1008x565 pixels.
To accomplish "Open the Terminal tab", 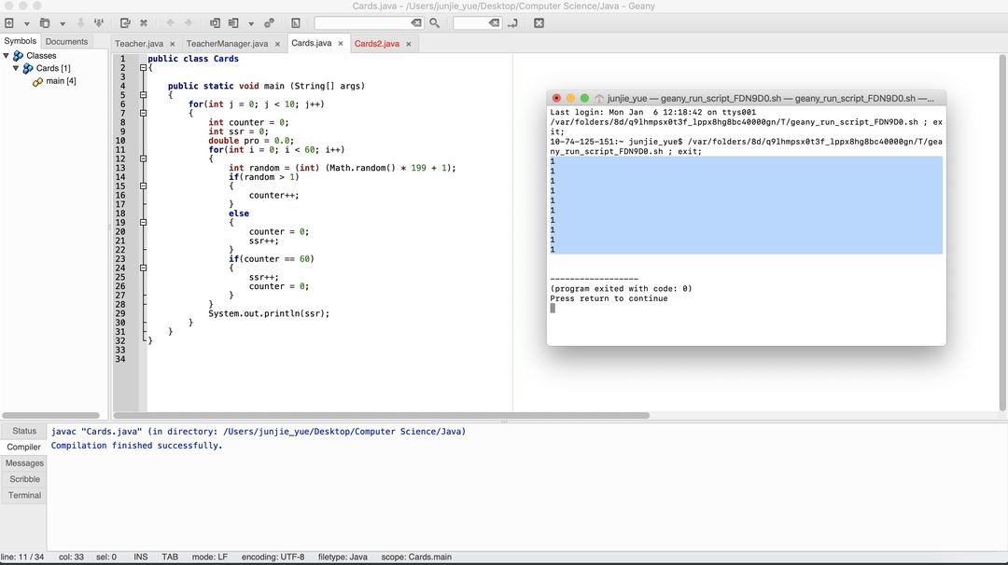I will [24, 495].
